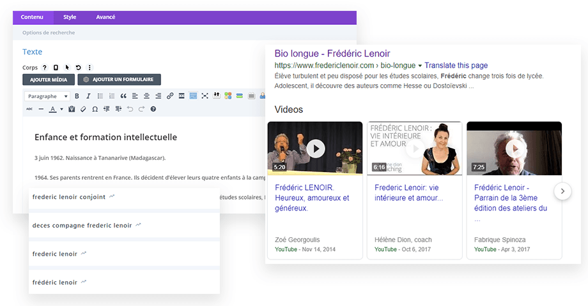The width and height of the screenshot is (588, 306).
Task: Switch to the Style tab
Action: tap(70, 17)
